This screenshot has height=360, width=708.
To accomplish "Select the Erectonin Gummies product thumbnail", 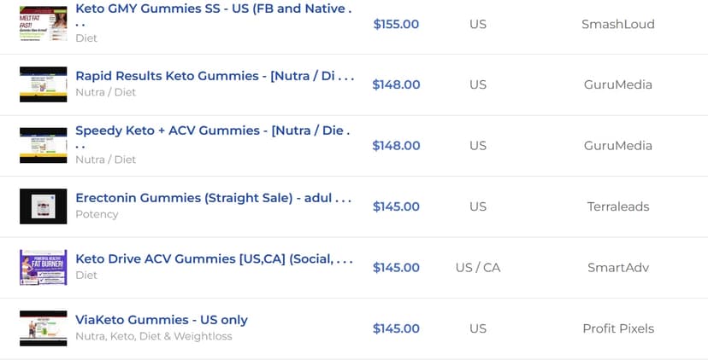I will point(44,206).
